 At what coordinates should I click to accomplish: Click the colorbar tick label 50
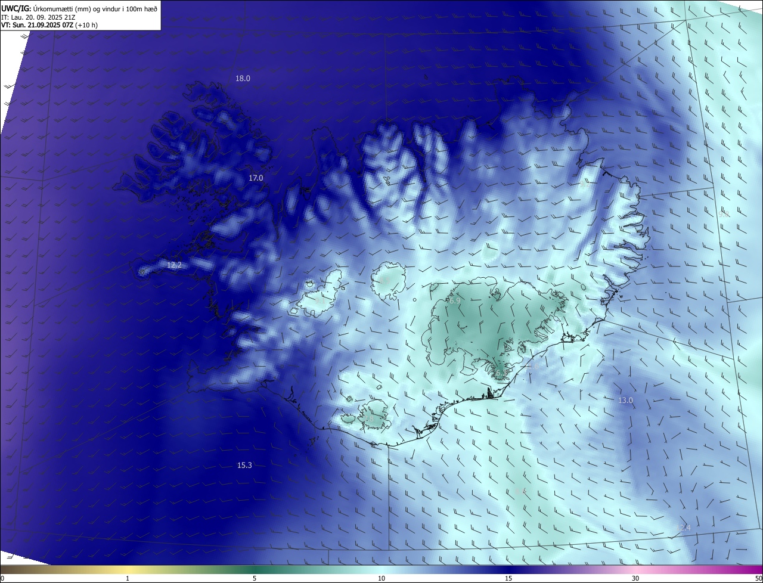[758, 578]
